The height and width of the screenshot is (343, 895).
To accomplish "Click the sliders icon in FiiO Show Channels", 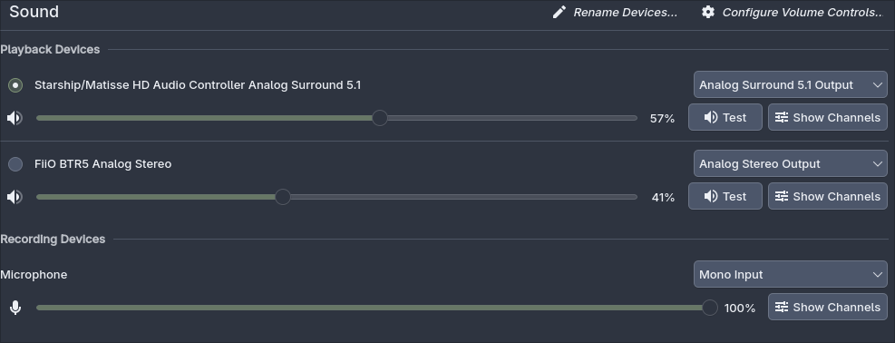I will pos(782,196).
